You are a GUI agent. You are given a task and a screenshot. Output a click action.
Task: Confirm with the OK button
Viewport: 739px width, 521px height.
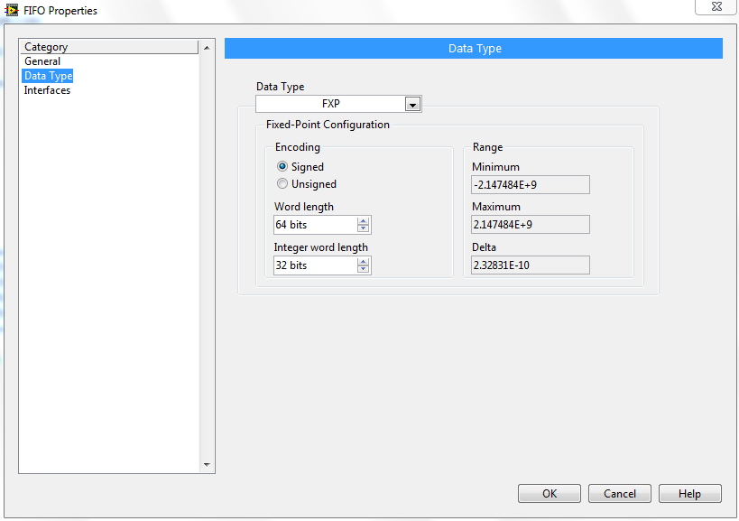click(550, 494)
